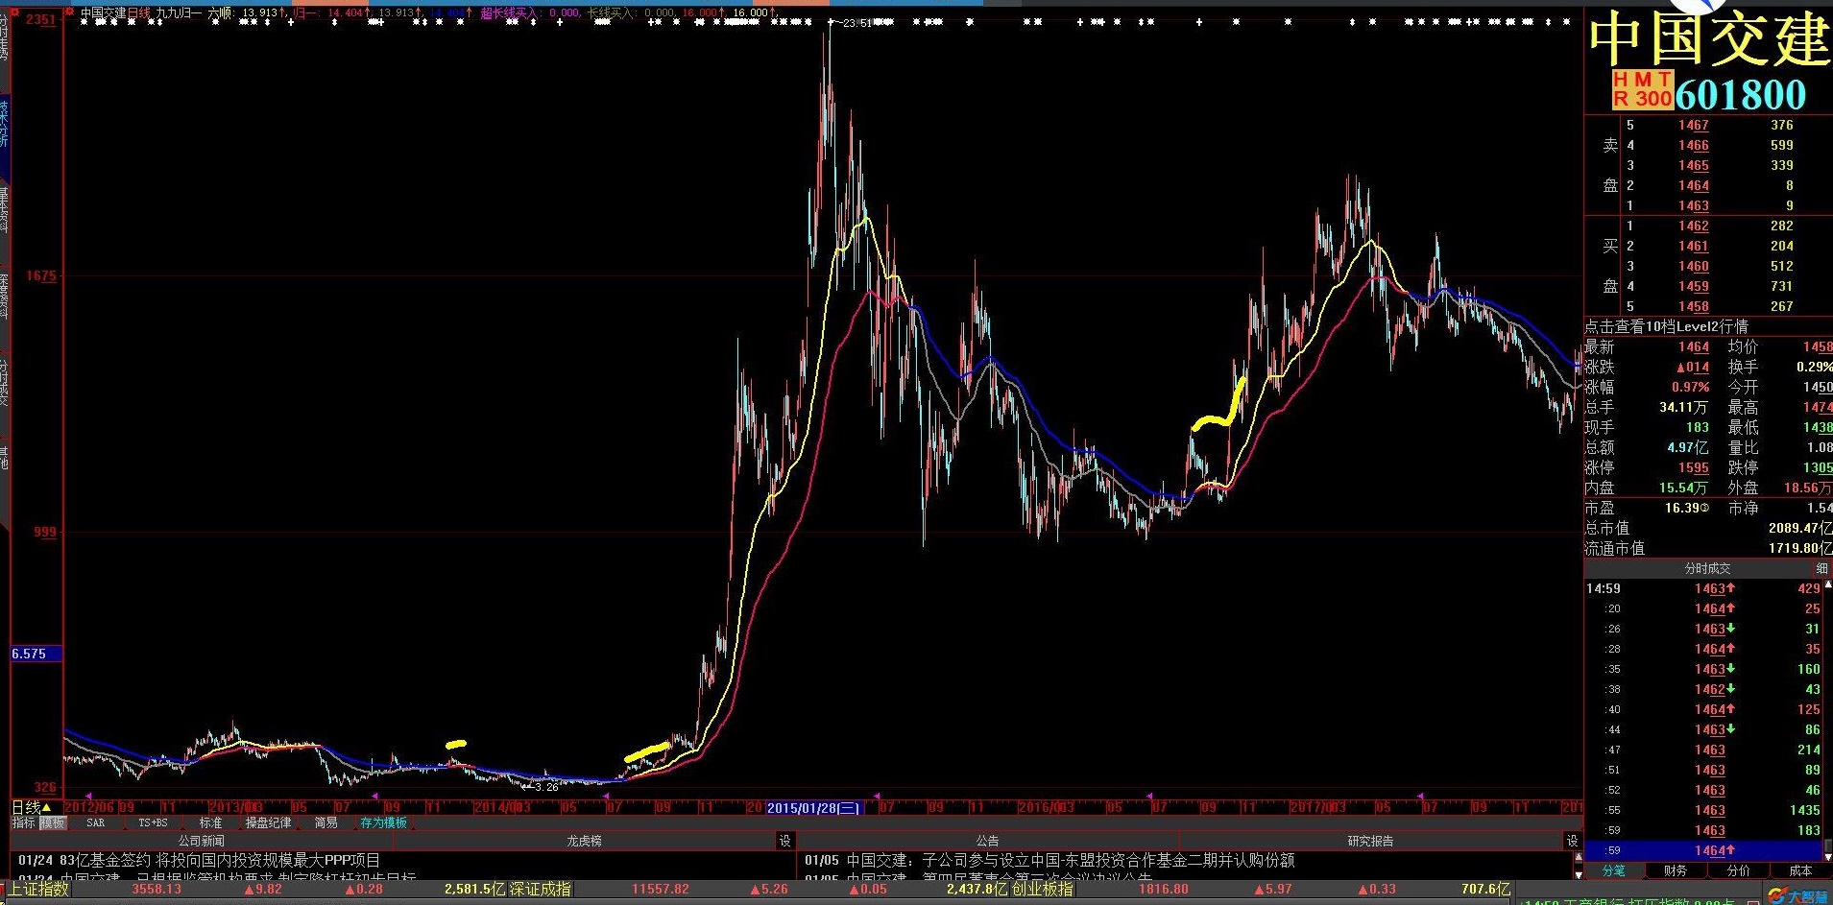Open the 研究报告 panel header

(x=1370, y=841)
